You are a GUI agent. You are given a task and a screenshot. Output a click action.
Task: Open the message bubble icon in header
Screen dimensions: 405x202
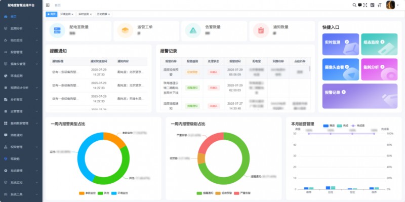pos(360,5)
